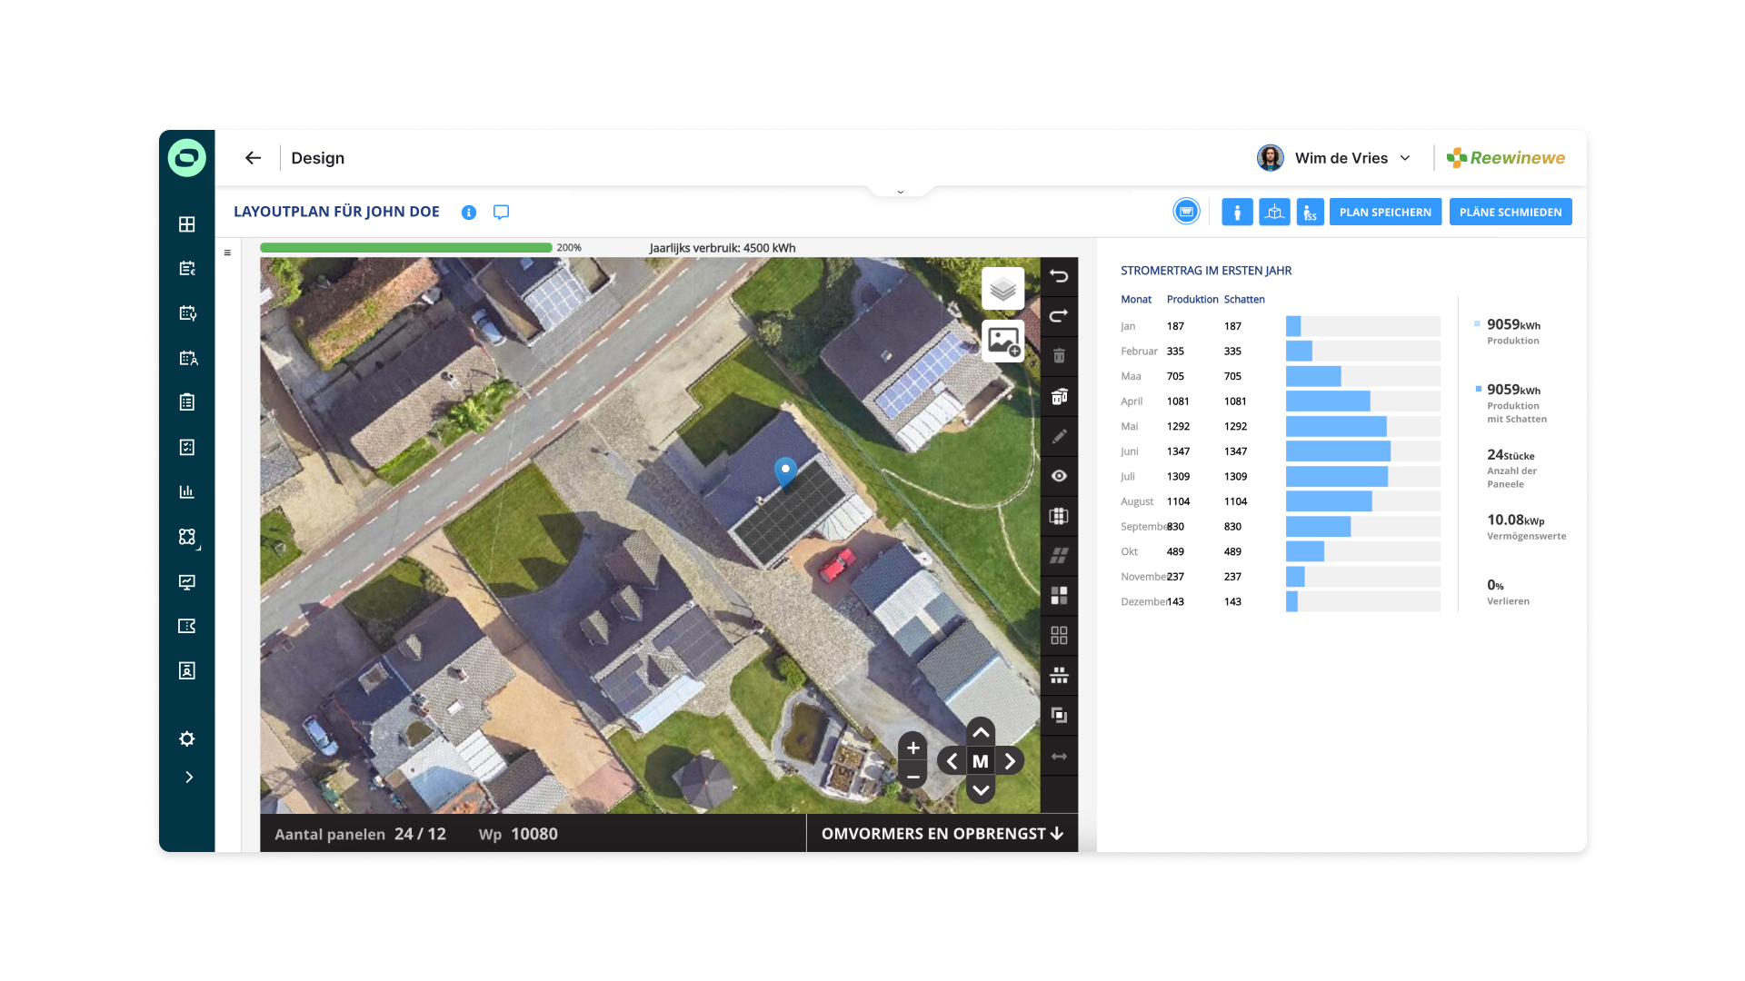This screenshot has width=1745, height=981.
Task: Open the connected nodes sidebar icon
Action: (x=187, y=537)
